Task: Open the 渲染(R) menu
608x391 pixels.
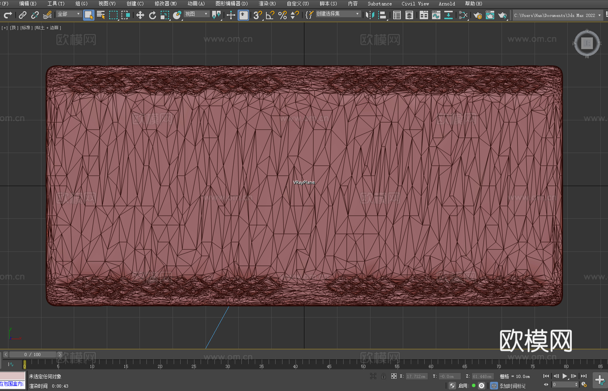Action: [x=267, y=3]
